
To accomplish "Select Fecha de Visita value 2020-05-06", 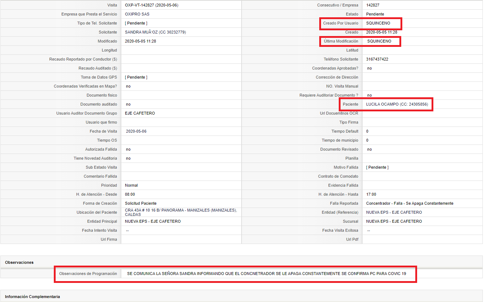I will pyautogui.click(x=136, y=131).
